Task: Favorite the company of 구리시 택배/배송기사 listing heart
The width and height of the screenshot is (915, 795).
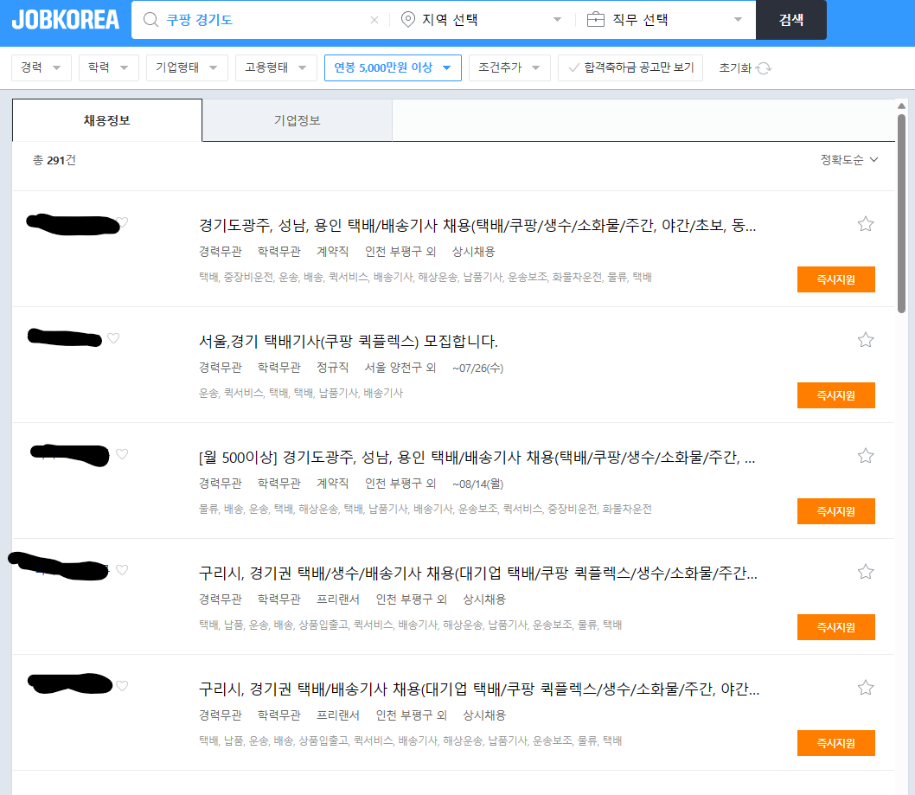Action: pos(122,685)
